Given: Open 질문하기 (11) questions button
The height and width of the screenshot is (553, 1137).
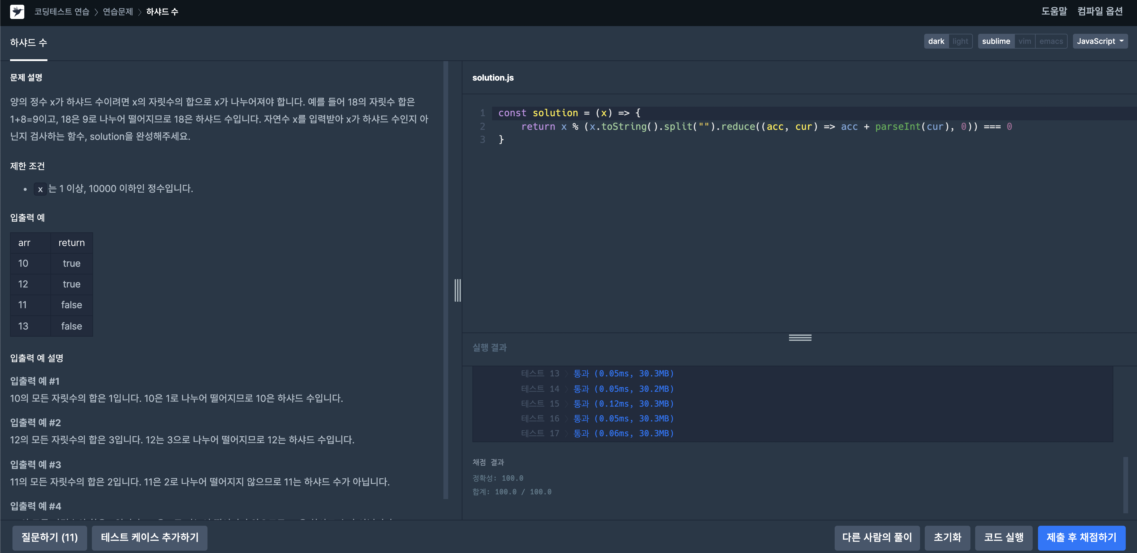Looking at the screenshot, I should (x=49, y=537).
